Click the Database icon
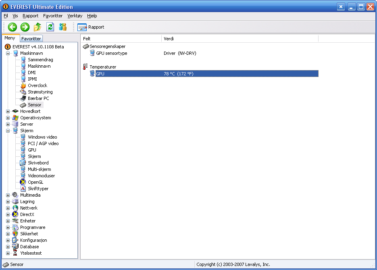 pos(15,247)
